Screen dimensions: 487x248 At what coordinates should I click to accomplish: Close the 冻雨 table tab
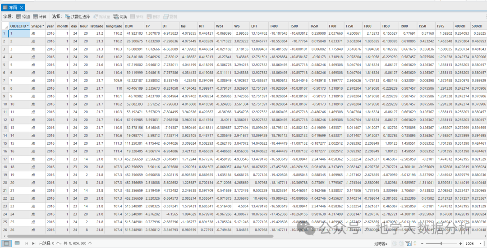(x=21, y=7)
